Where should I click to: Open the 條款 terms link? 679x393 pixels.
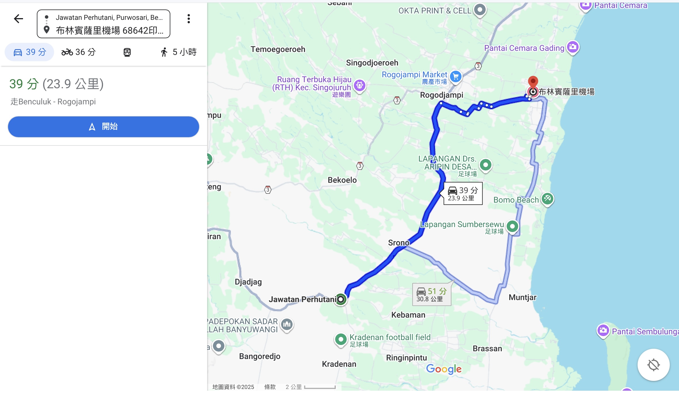pyautogui.click(x=270, y=387)
